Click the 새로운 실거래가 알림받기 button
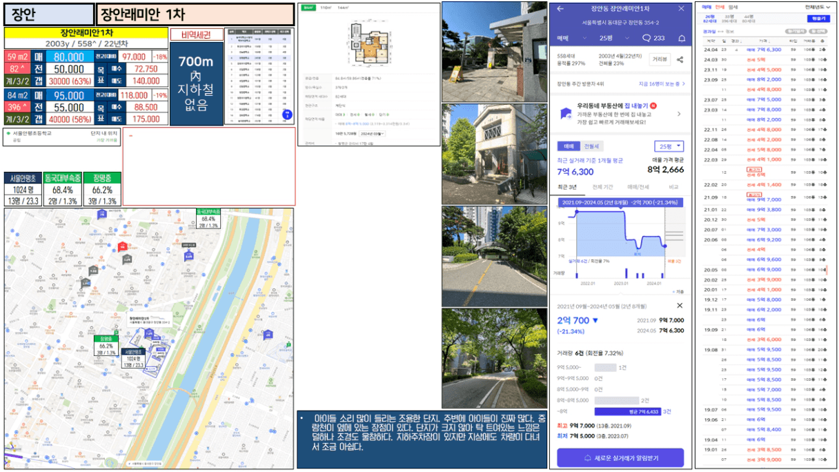Screen dimensions: 839x472 pyautogui.click(x=620, y=458)
